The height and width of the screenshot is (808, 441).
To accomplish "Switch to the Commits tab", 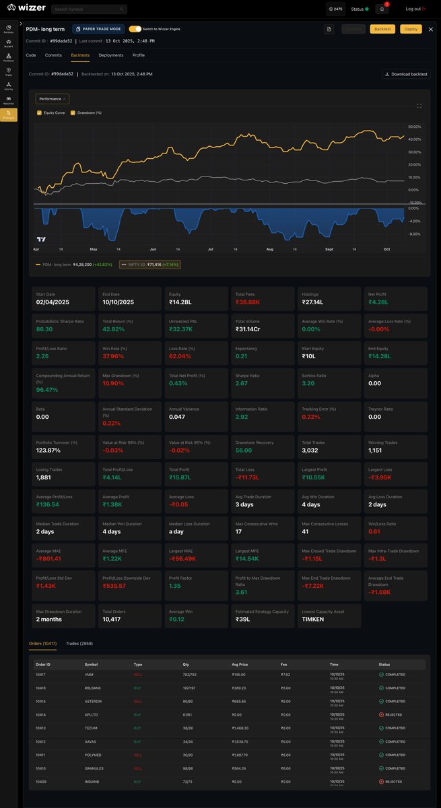I will [53, 55].
